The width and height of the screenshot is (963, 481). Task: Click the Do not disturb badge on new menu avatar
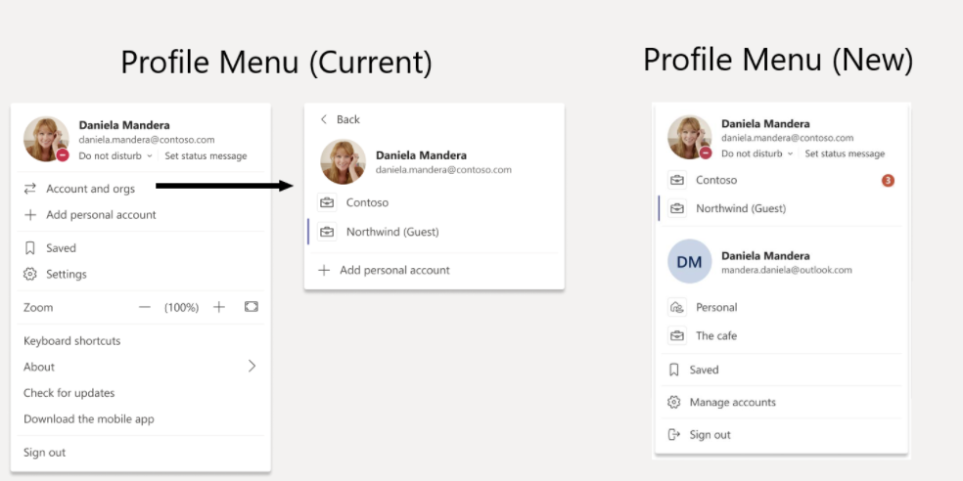tap(706, 153)
